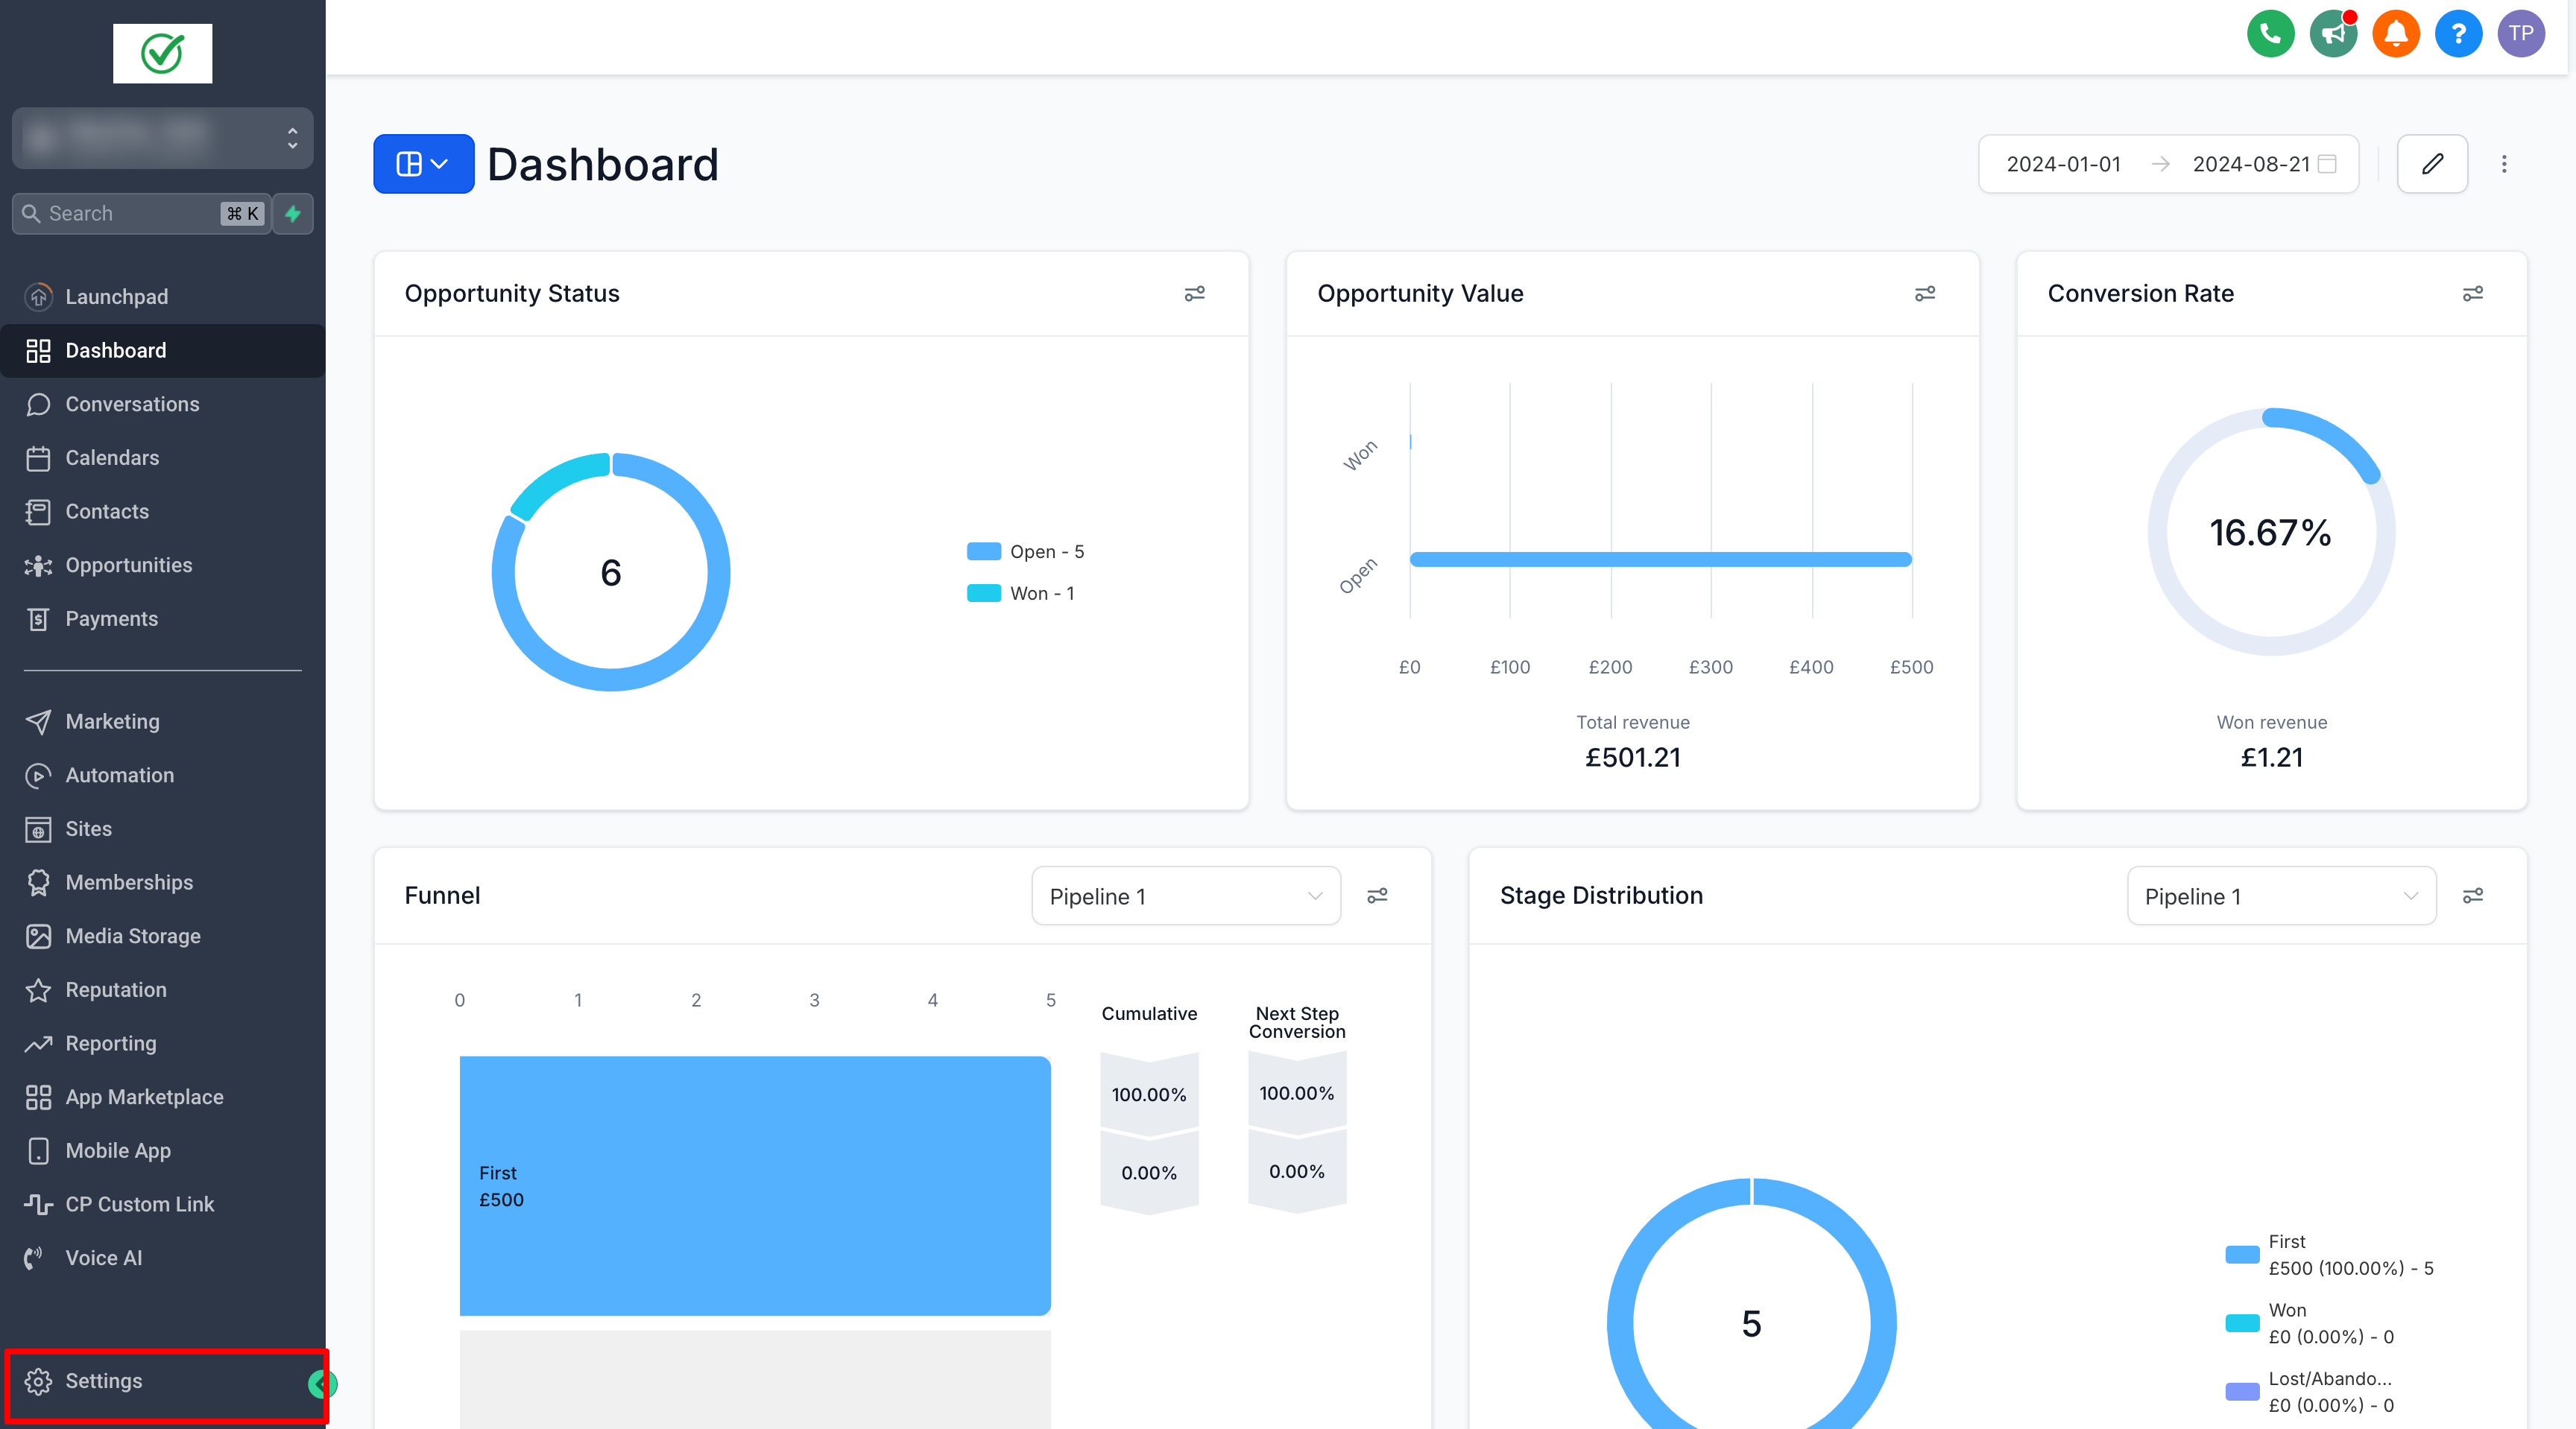Open the megaphone announcements icon
Viewport: 2576px width, 1429px height.
coord(2333,34)
